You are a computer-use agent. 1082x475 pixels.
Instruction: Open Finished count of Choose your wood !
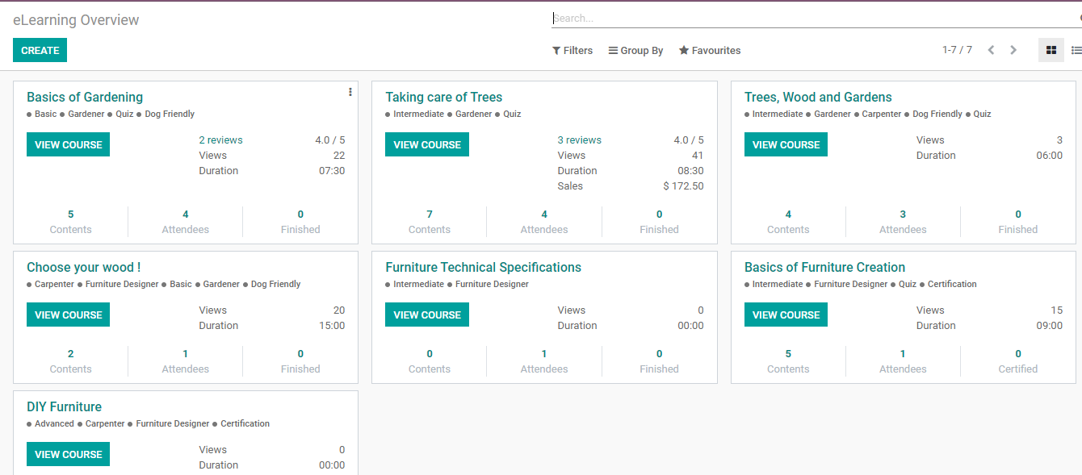pos(300,361)
